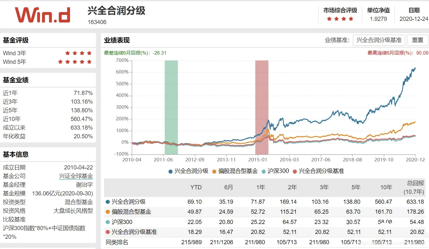
Task: Click the 偏股混合型基金 总回报 value 178.26
Action: coord(416,212)
